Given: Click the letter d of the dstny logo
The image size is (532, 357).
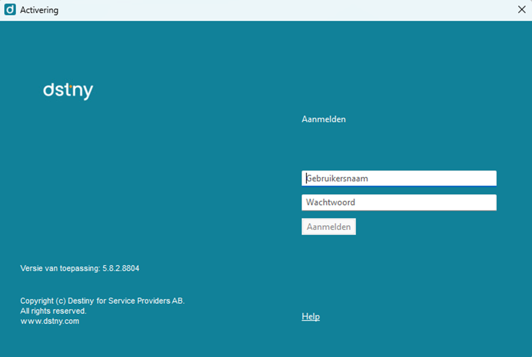Looking at the screenshot, I should point(48,90).
